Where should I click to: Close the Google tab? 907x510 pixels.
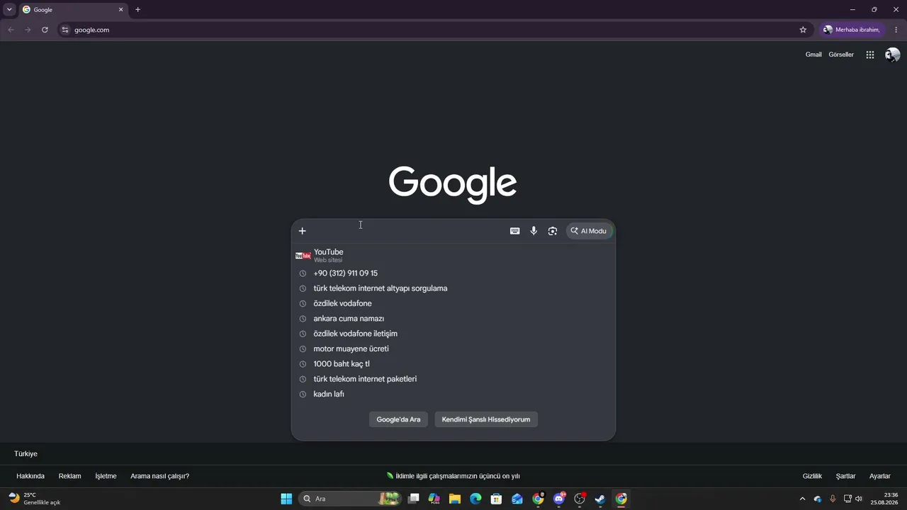(x=120, y=10)
